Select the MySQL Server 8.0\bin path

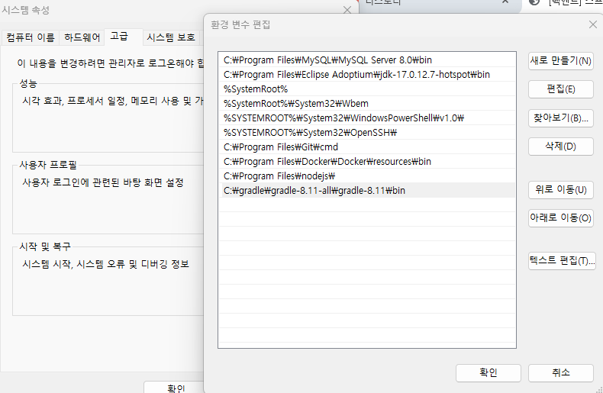coord(368,60)
